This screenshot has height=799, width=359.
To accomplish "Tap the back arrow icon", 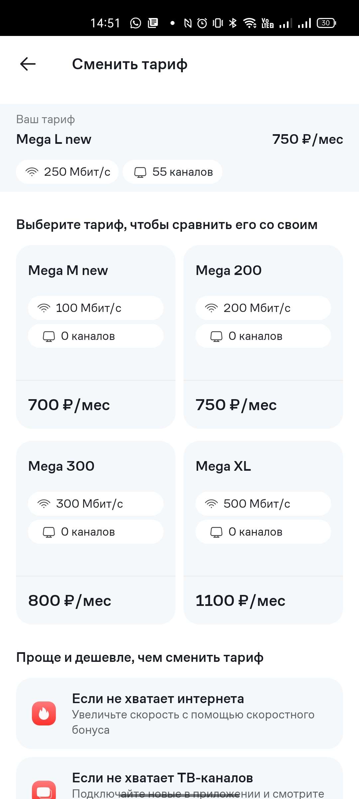I will [x=28, y=64].
